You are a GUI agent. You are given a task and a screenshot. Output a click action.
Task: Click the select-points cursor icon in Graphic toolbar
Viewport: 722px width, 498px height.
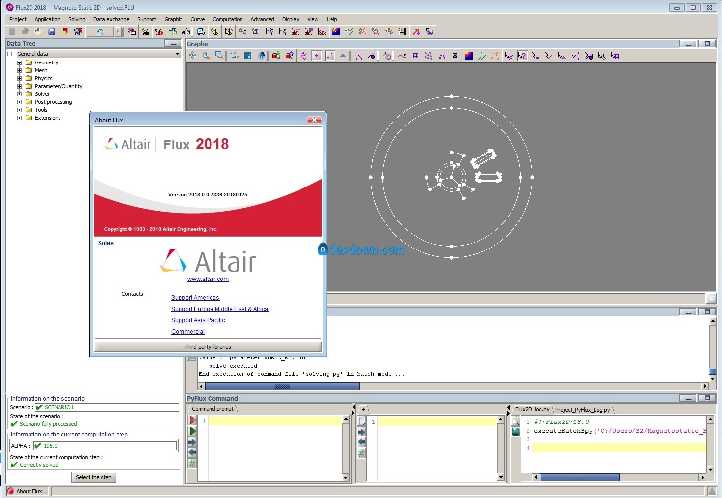click(535, 56)
